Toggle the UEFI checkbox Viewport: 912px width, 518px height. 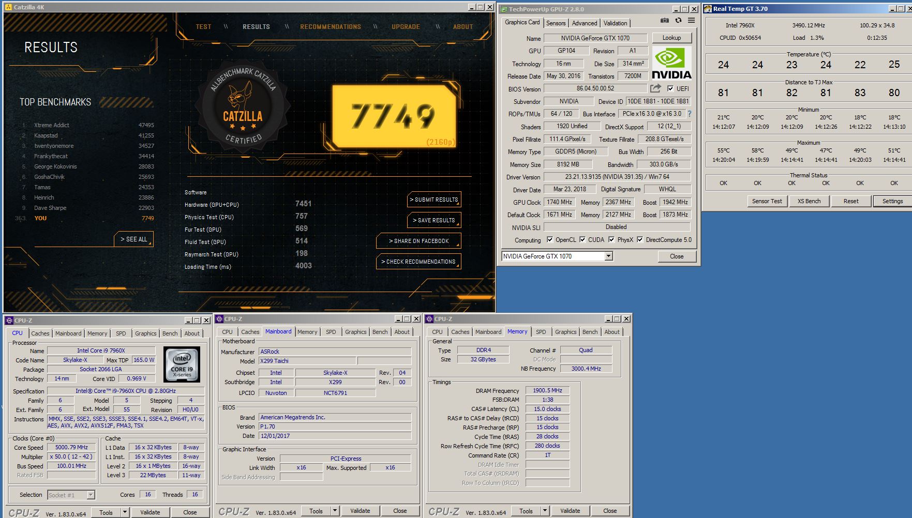[670, 88]
